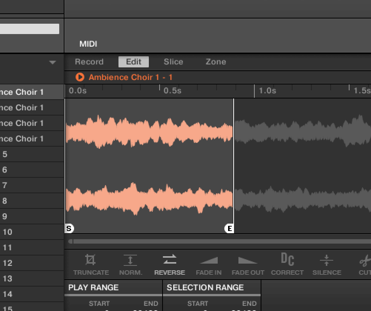Click the Selection Range END label
Screen dimensions: 371x311
(250, 304)
